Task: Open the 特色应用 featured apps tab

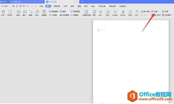Action: pos(112,6)
